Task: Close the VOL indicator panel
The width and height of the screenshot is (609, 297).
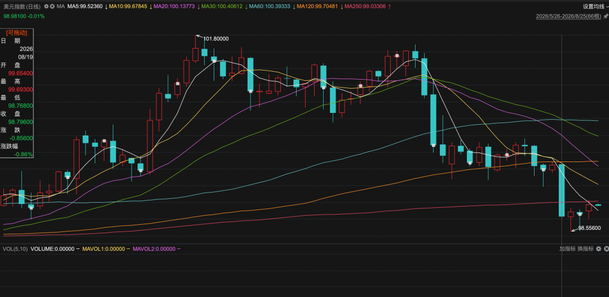Action: [x=606, y=249]
